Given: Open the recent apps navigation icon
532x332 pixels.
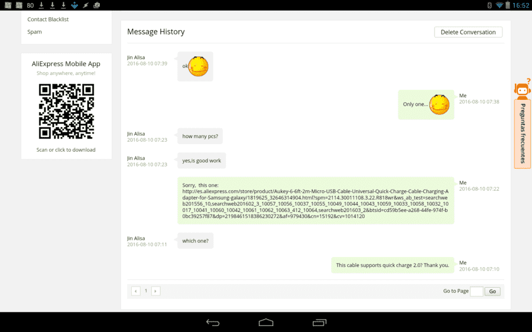Looking at the screenshot, I should [319, 322].
